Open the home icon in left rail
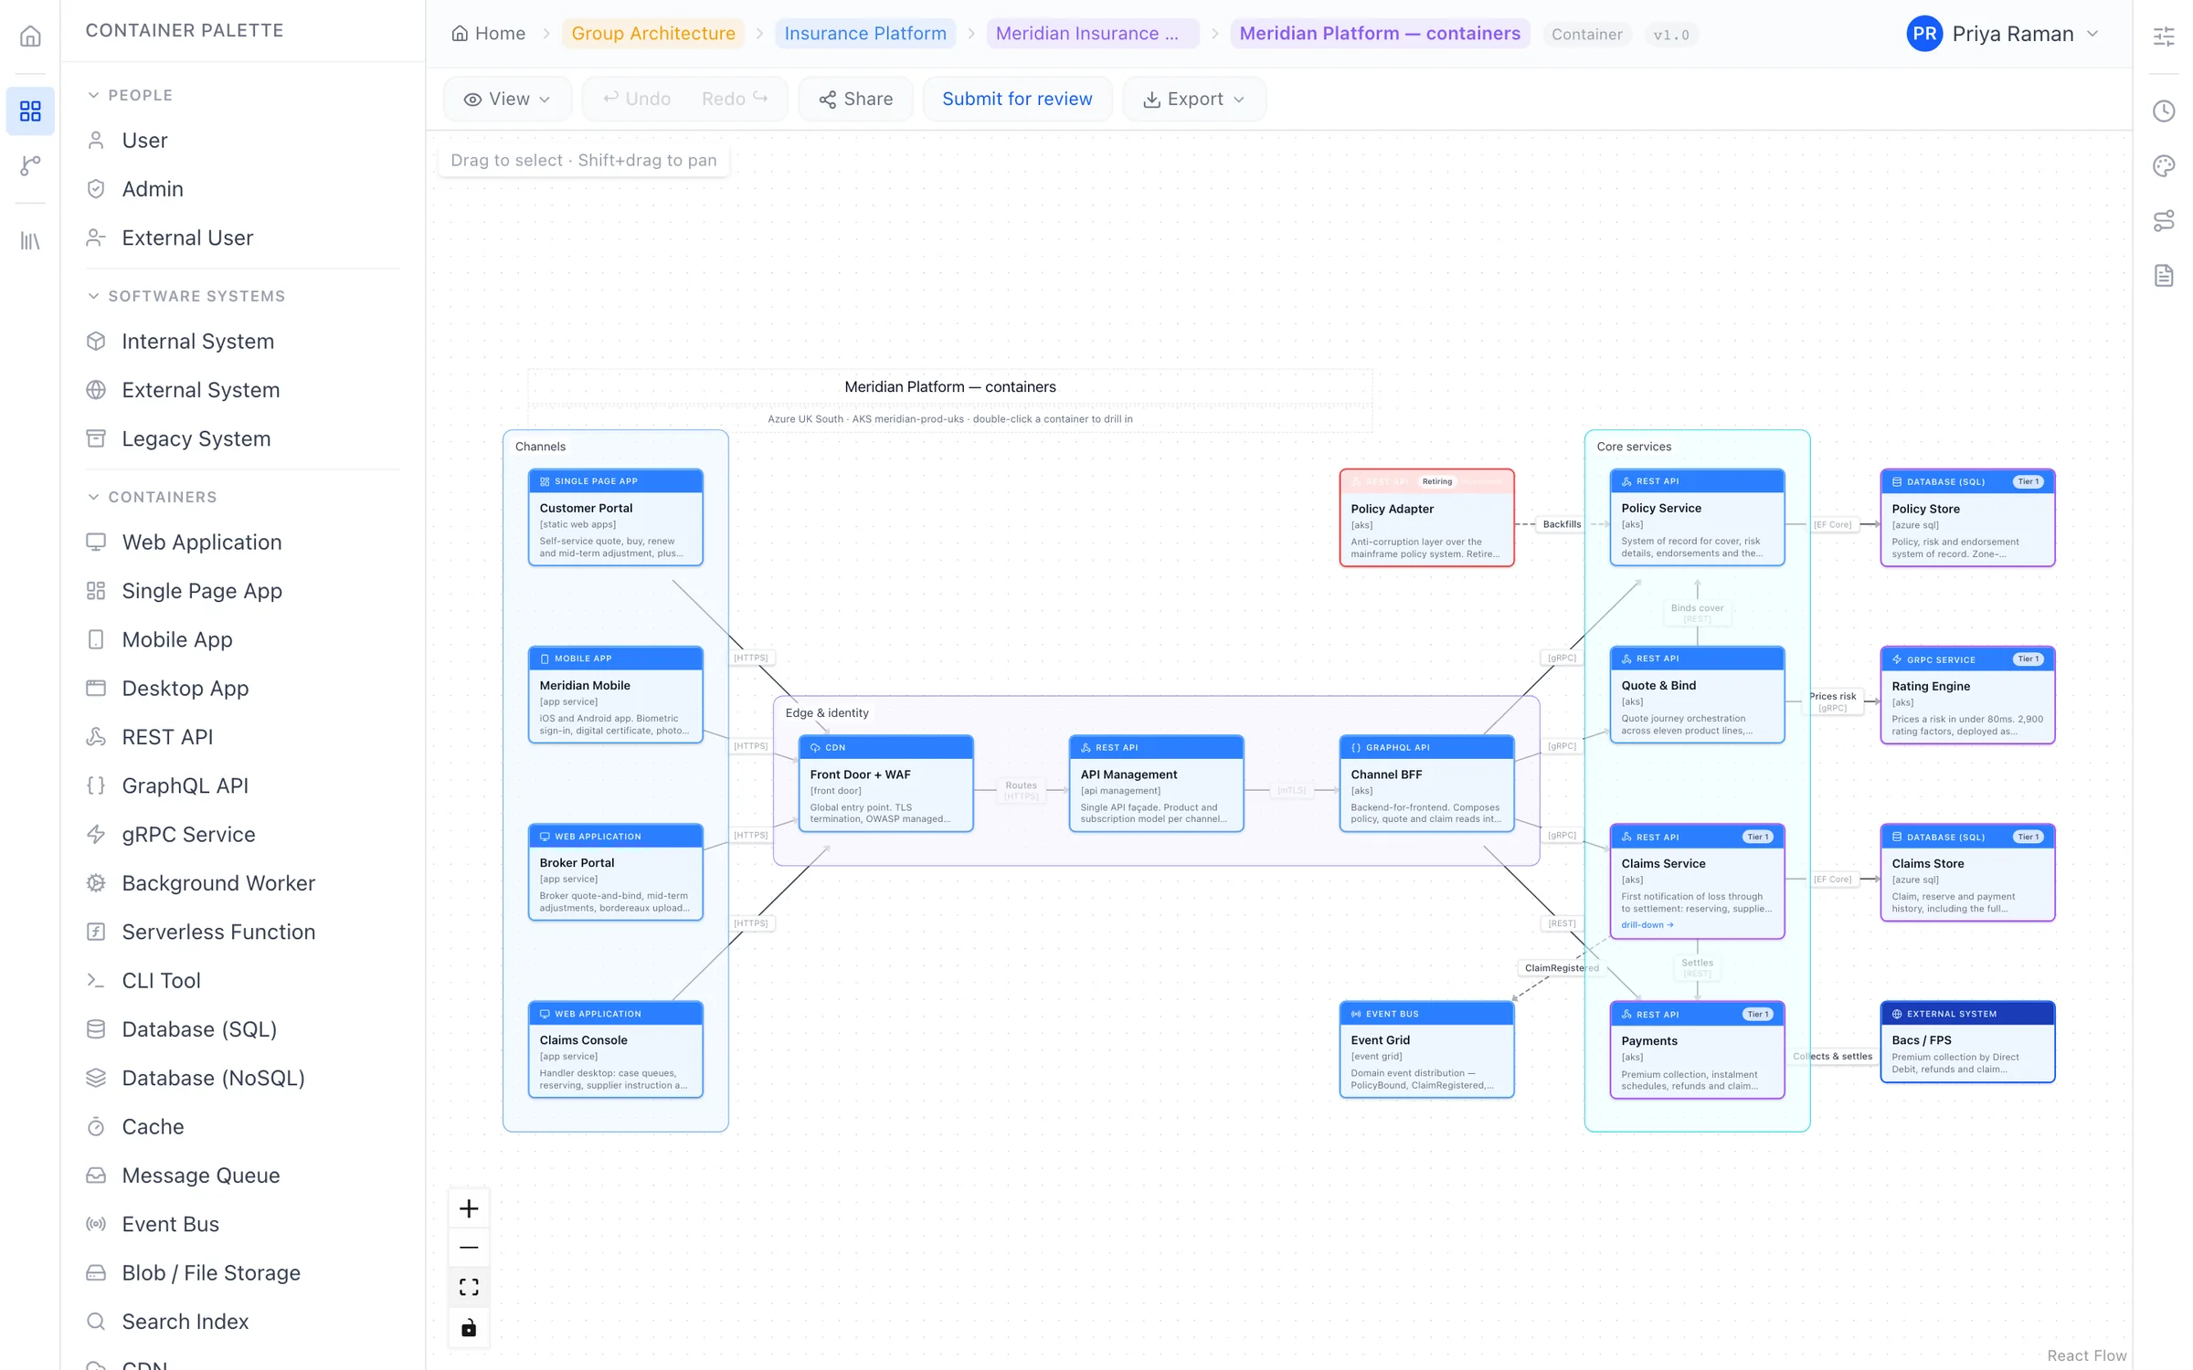 point(30,36)
